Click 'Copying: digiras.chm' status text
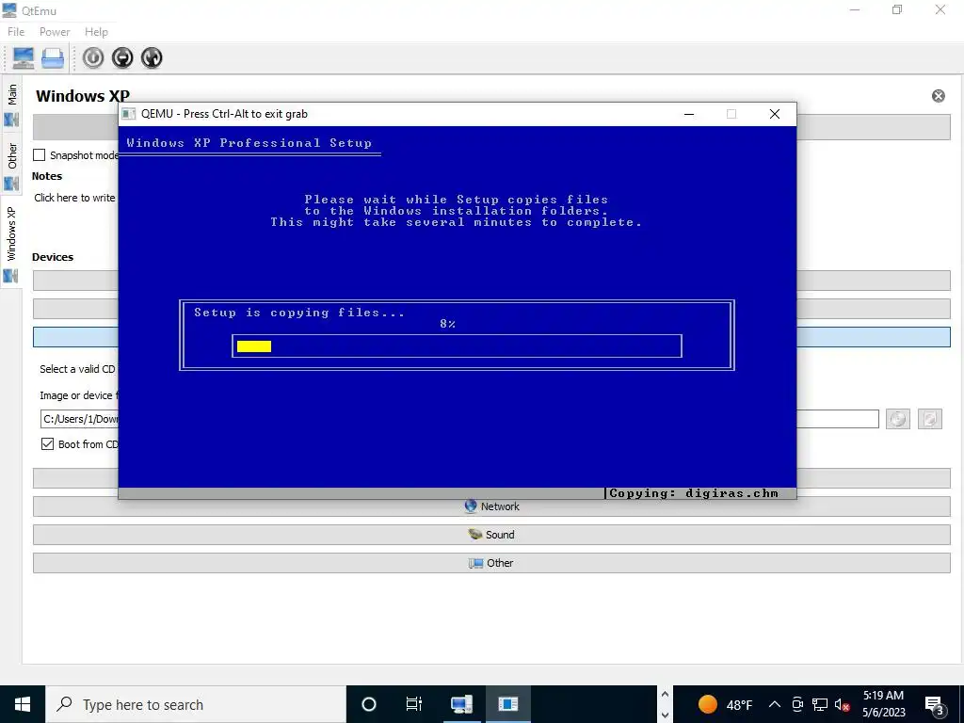 (694, 493)
